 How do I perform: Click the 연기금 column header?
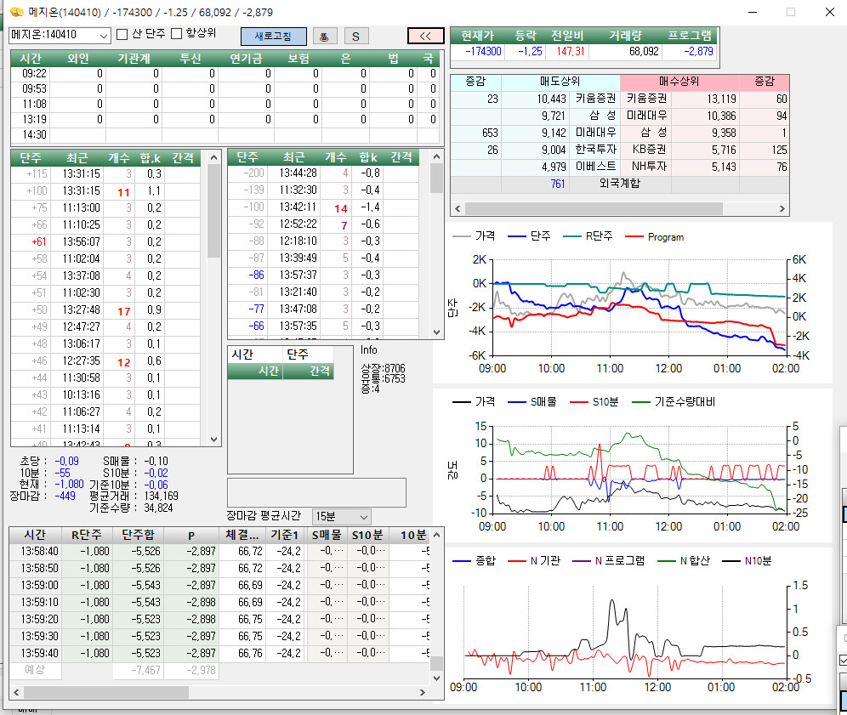pyautogui.click(x=246, y=59)
